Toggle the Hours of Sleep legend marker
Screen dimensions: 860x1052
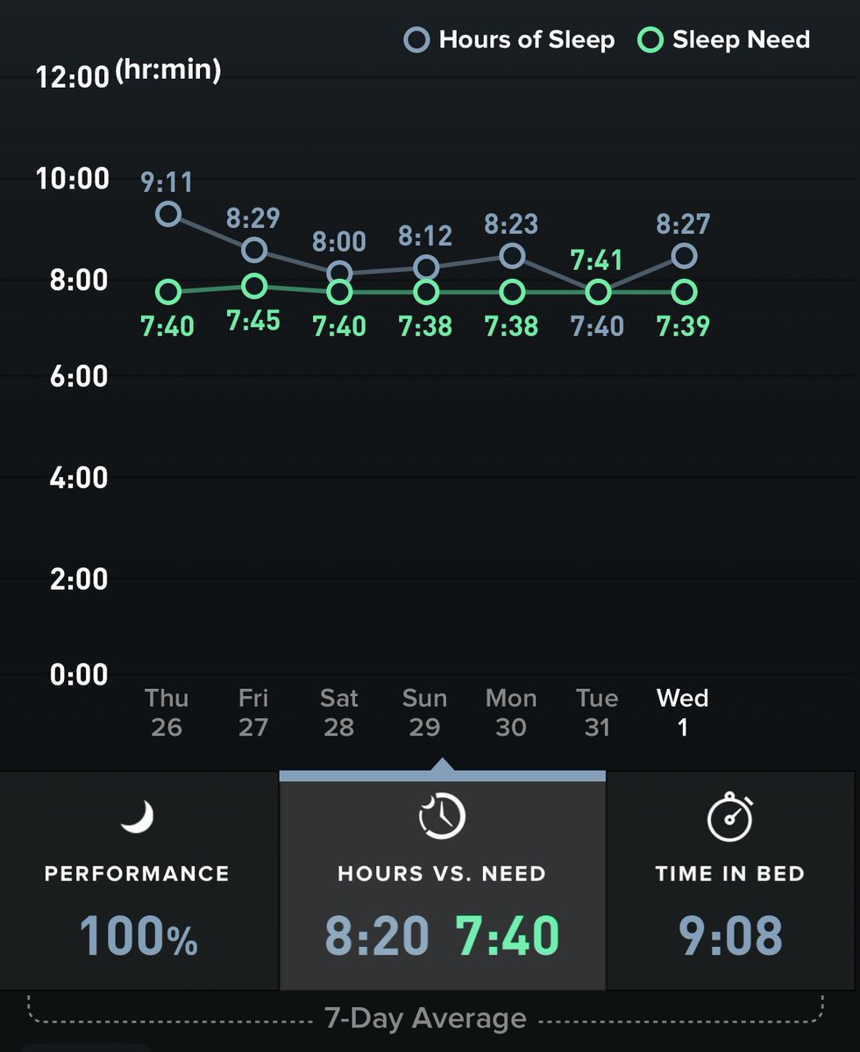point(416,40)
